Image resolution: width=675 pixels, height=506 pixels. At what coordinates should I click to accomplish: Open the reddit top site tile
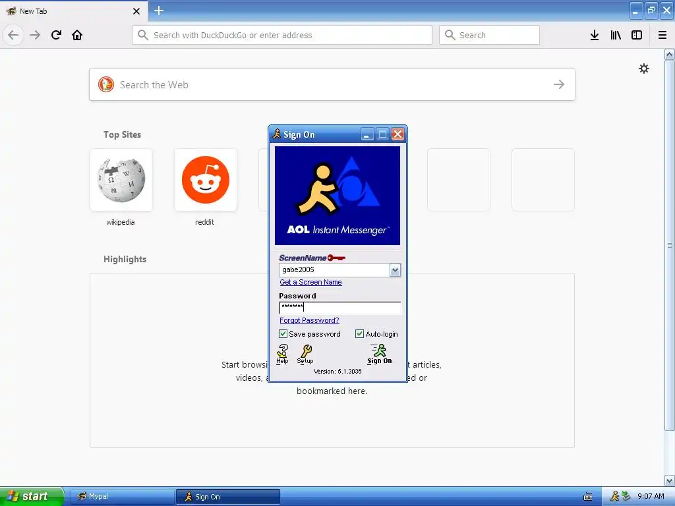[206, 180]
